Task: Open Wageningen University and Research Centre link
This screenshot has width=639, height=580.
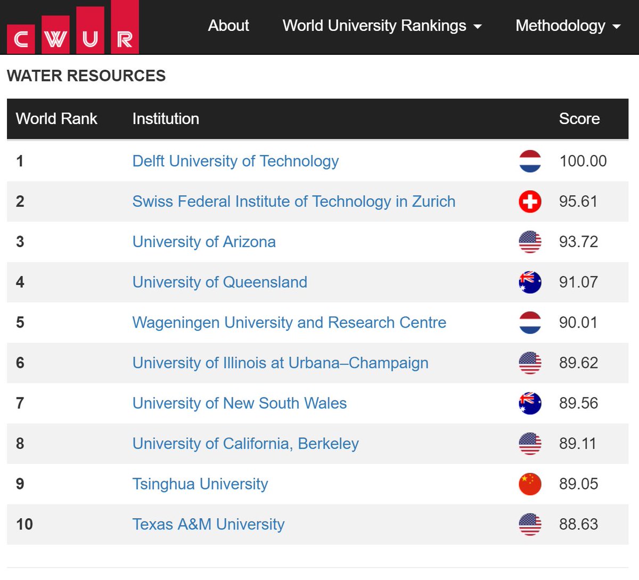Action: [289, 322]
